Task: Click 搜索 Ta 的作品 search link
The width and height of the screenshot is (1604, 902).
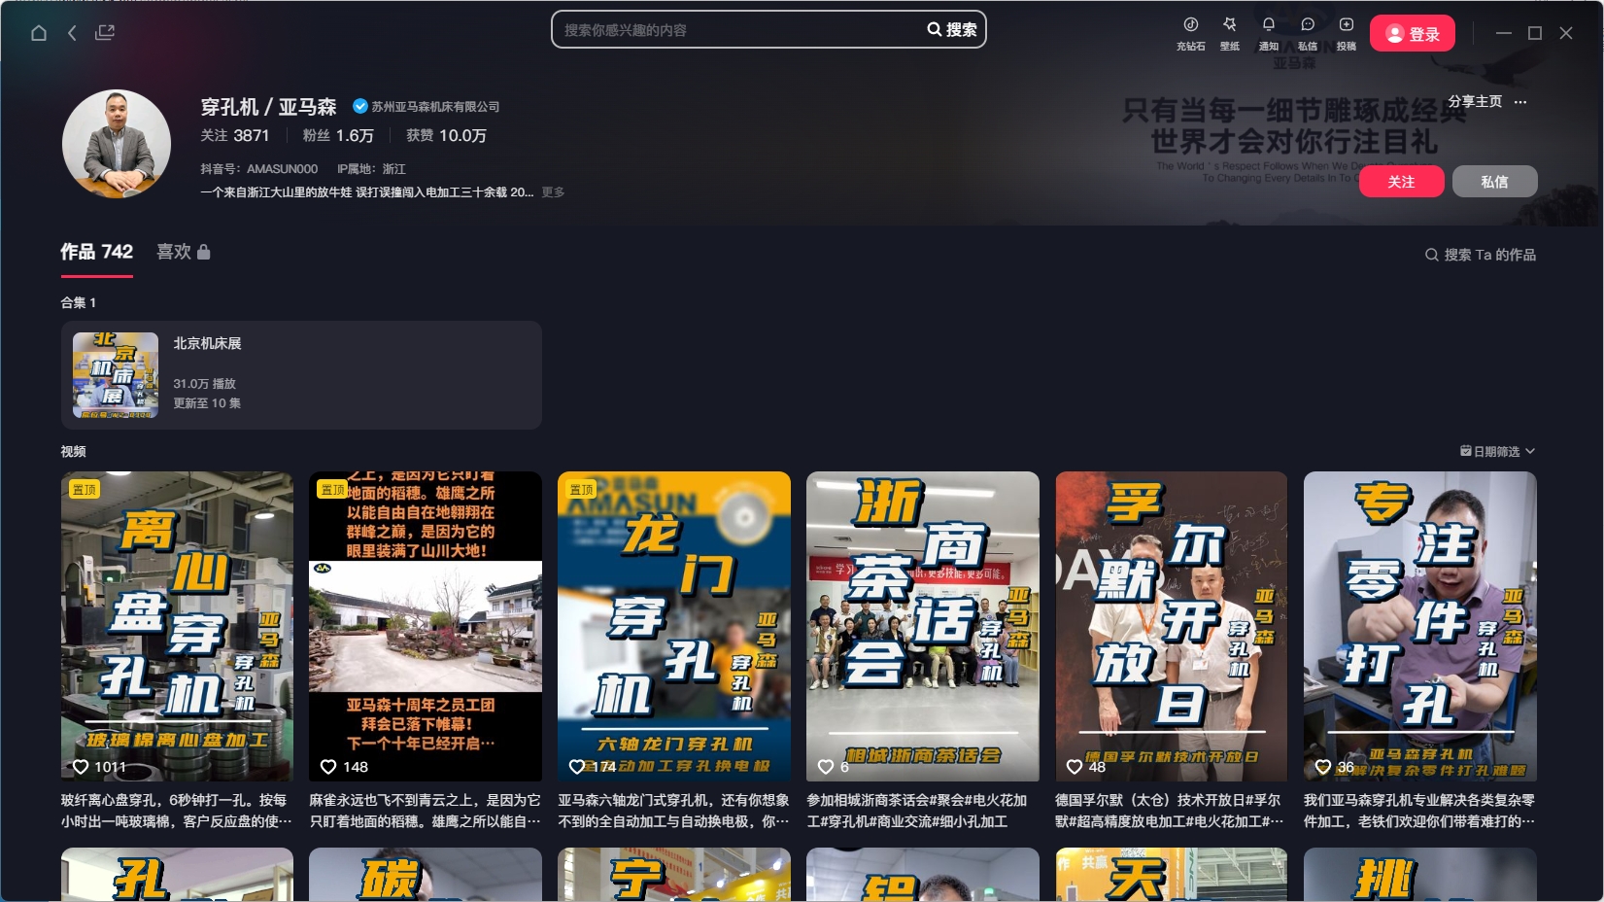Action: [x=1480, y=255]
